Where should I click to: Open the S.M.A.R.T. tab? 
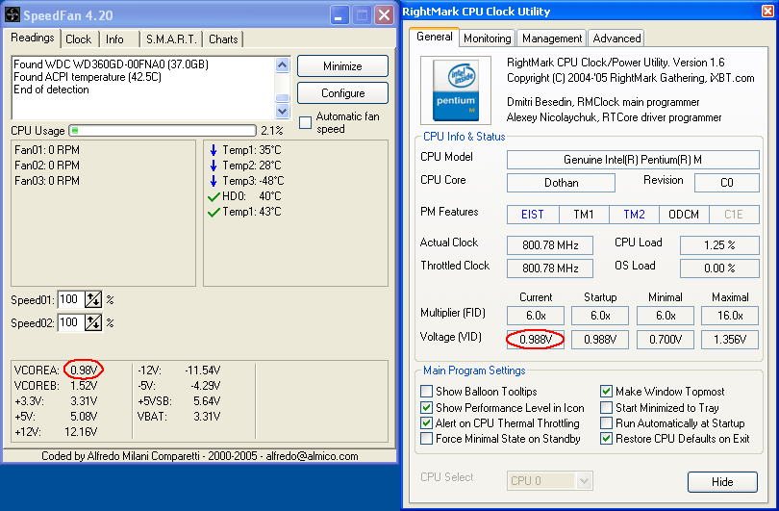(171, 39)
